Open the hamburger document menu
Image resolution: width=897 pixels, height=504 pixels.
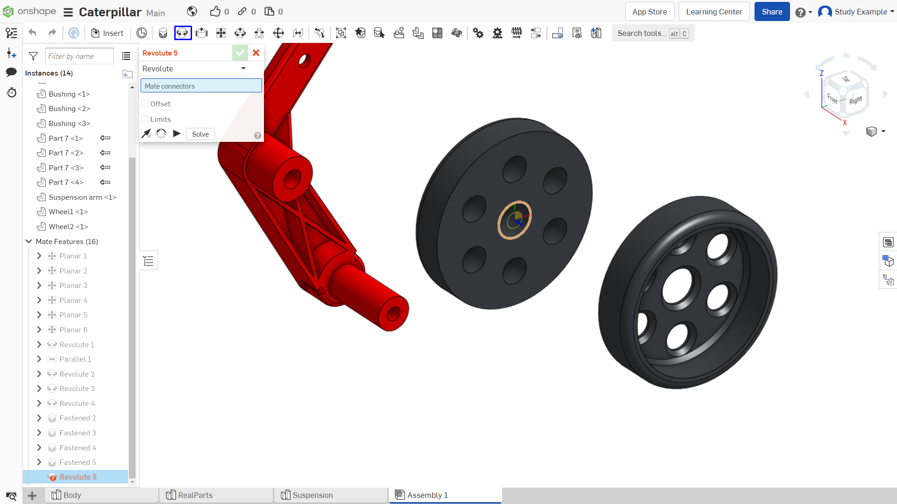68,12
